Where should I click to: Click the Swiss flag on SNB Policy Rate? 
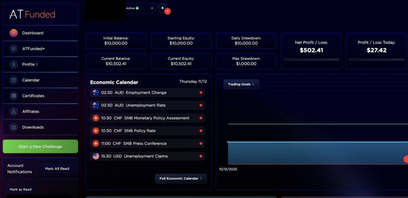[x=96, y=131]
